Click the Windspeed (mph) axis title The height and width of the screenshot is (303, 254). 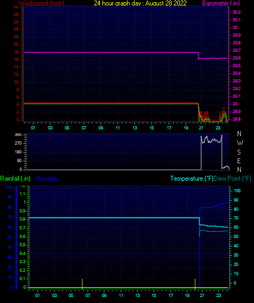pyautogui.click(x=41, y=3)
